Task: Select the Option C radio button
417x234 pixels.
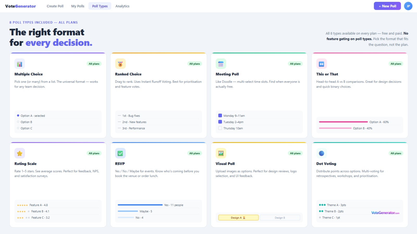Action: (18, 128)
